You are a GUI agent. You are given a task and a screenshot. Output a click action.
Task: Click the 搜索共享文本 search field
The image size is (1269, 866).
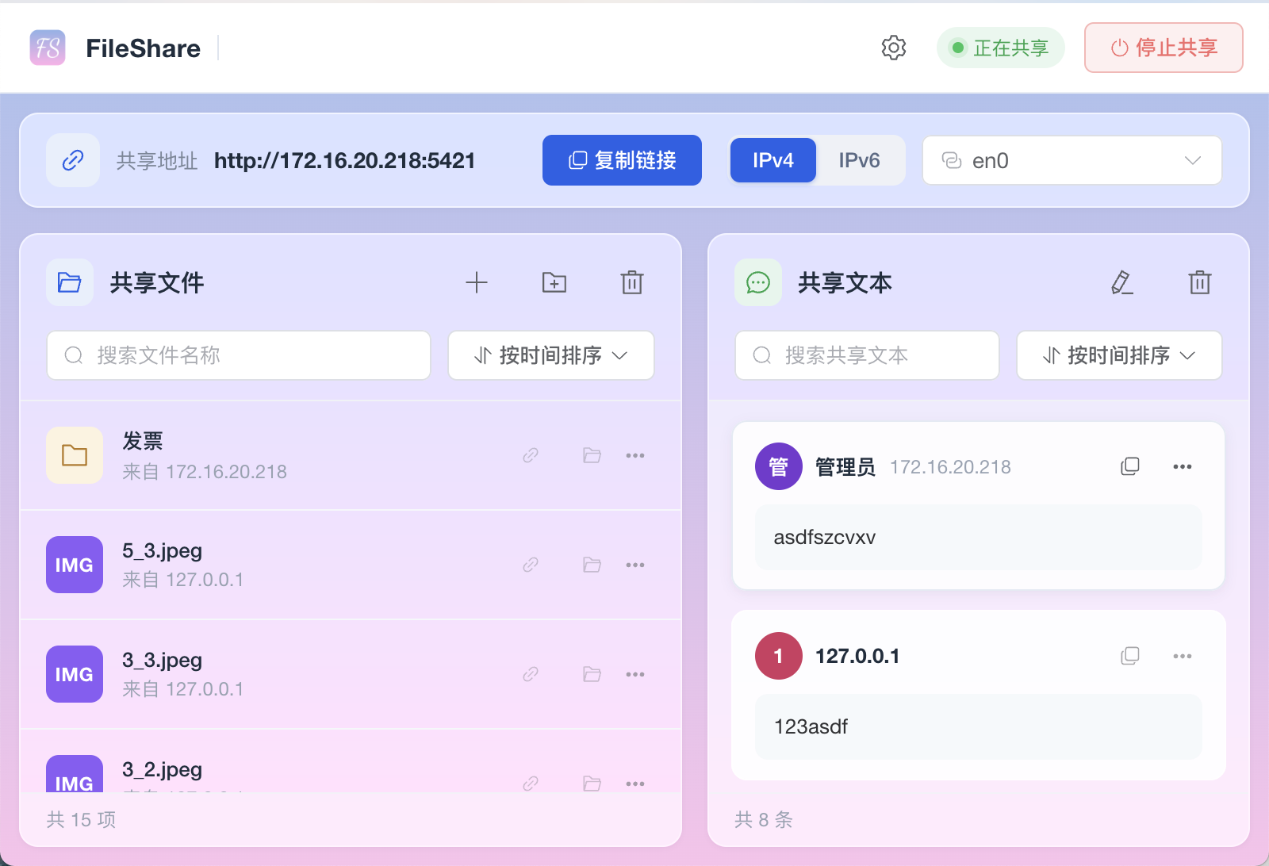point(867,355)
